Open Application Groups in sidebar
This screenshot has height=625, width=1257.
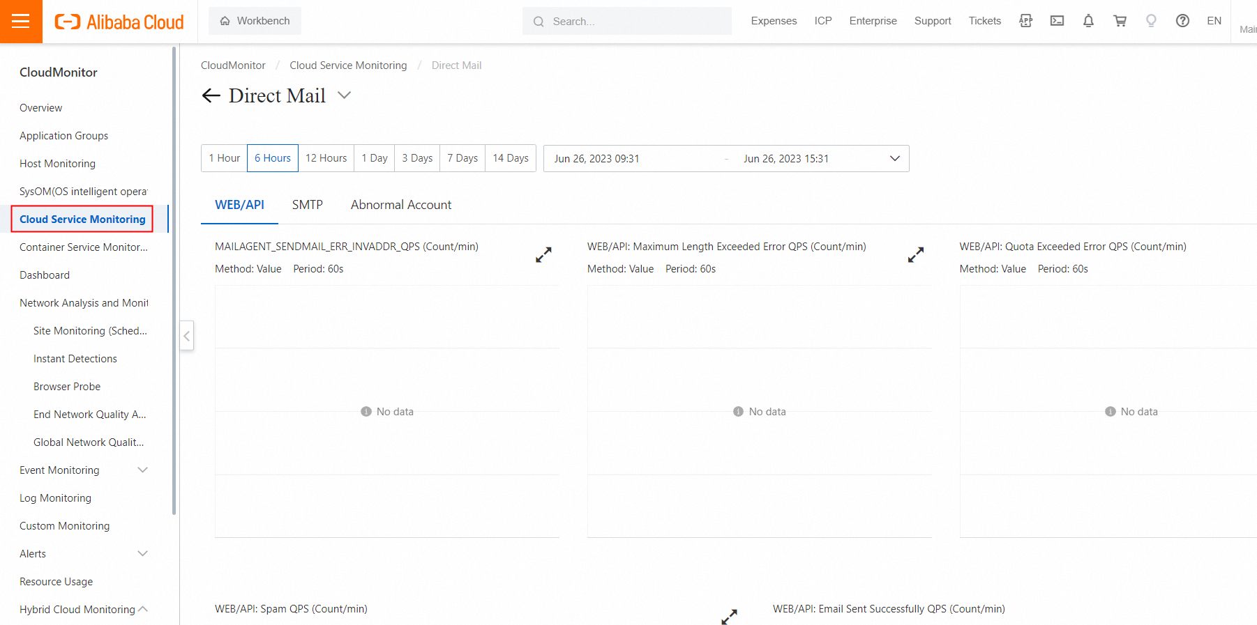tap(63, 136)
